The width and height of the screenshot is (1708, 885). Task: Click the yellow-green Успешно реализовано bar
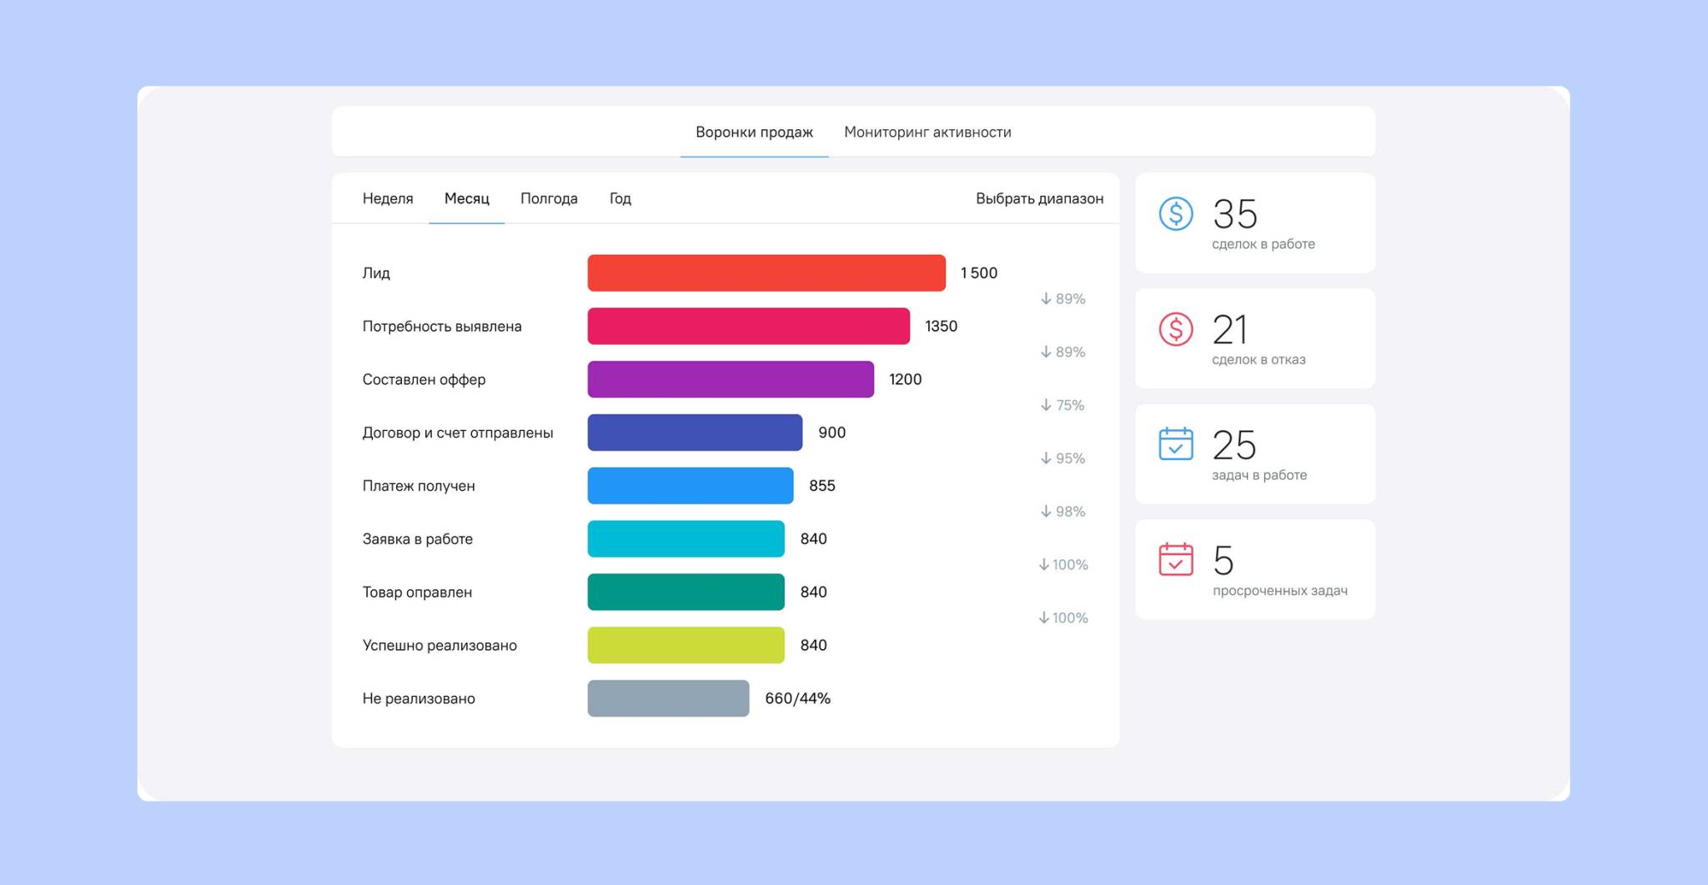[x=686, y=645]
